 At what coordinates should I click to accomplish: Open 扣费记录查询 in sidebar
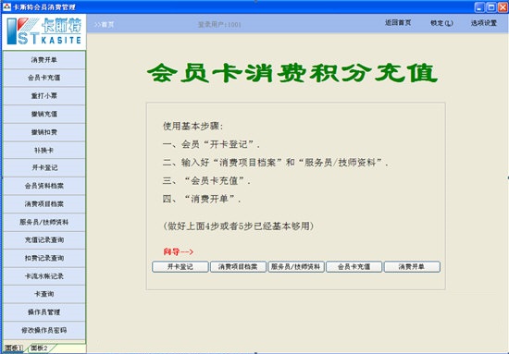(x=44, y=259)
